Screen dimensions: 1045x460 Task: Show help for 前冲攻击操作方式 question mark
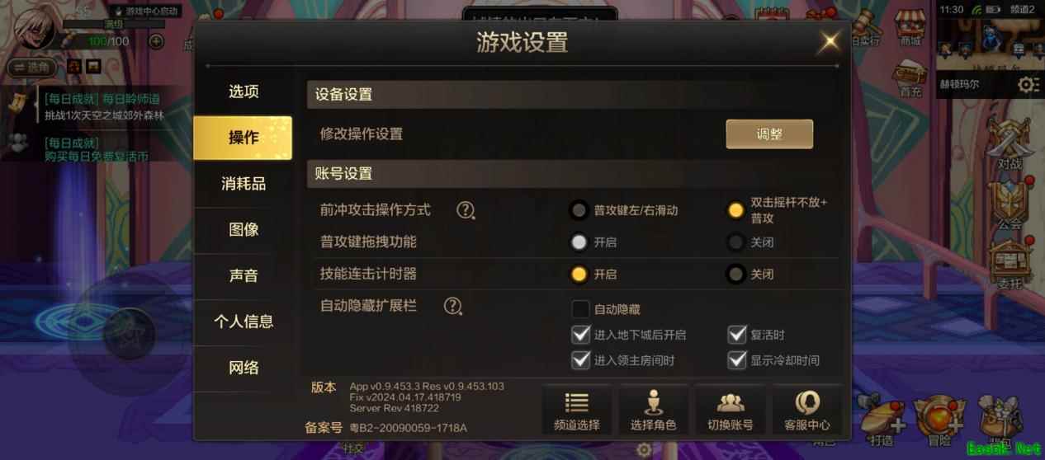tap(466, 210)
